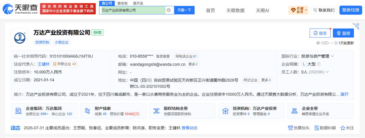The height and width of the screenshot is (138, 365).
Task: Open the 天眼AI nav item
Action: pyautogui.click(x=262, y=10)
